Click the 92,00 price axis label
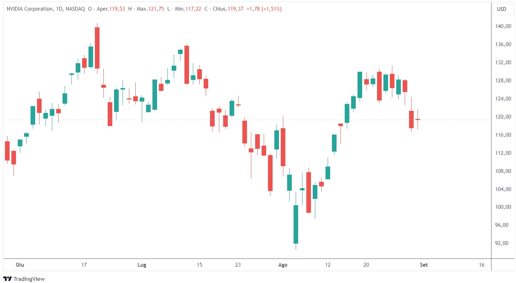 point(504,243)
